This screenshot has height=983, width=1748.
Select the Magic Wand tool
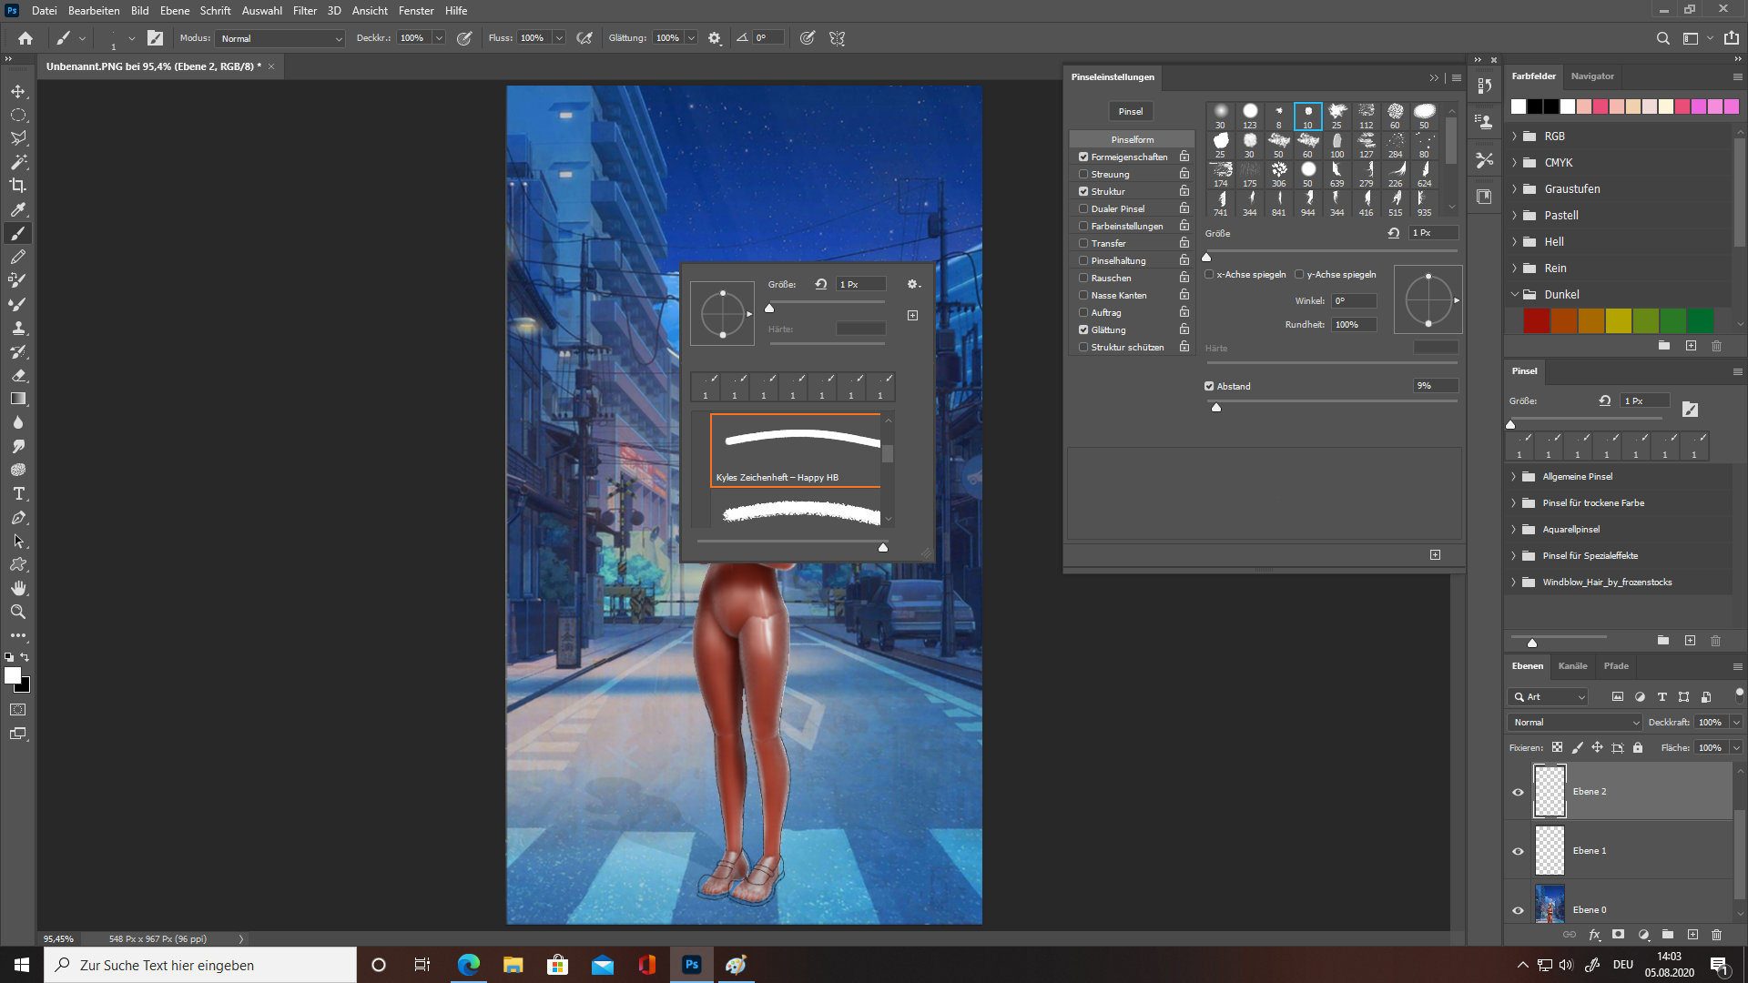(x=18, y=162)
